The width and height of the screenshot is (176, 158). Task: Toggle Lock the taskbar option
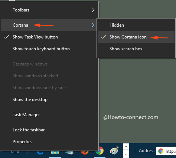[x=49, y=130]
